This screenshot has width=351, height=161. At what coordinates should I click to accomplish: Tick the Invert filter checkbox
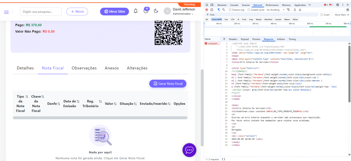point(322,15)
